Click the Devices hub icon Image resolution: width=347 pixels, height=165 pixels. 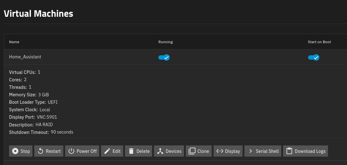tap(160, 151)
